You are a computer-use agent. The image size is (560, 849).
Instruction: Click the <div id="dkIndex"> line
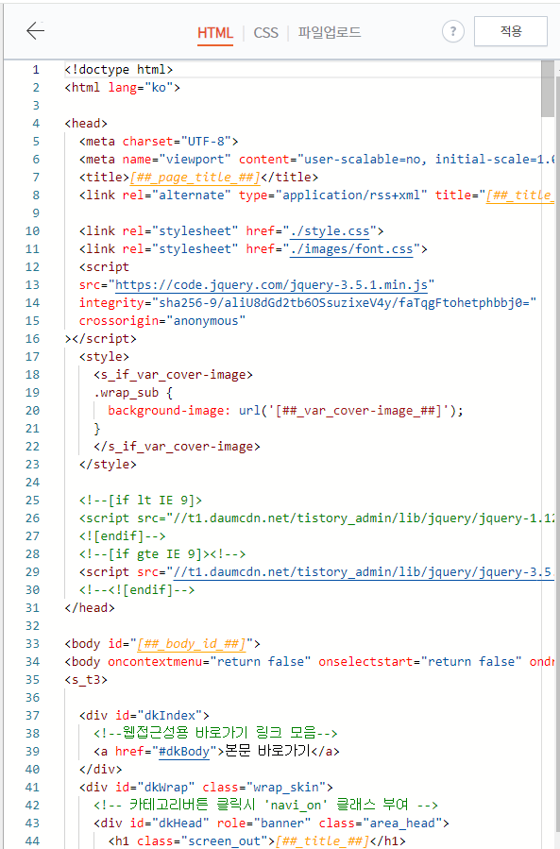[x=144, y=715]
